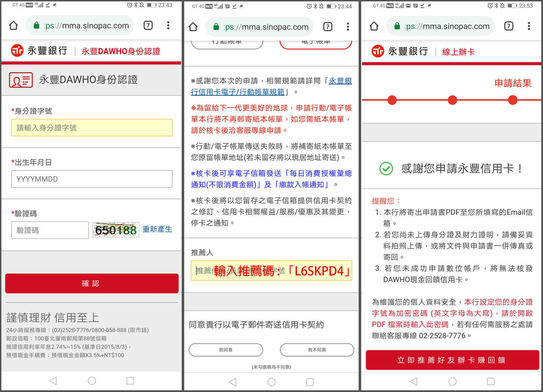Viewport: 543px width, 392px height.
Task: Focus 出生年月日 YYYYMMDD field
Action: tap(92, 179)
